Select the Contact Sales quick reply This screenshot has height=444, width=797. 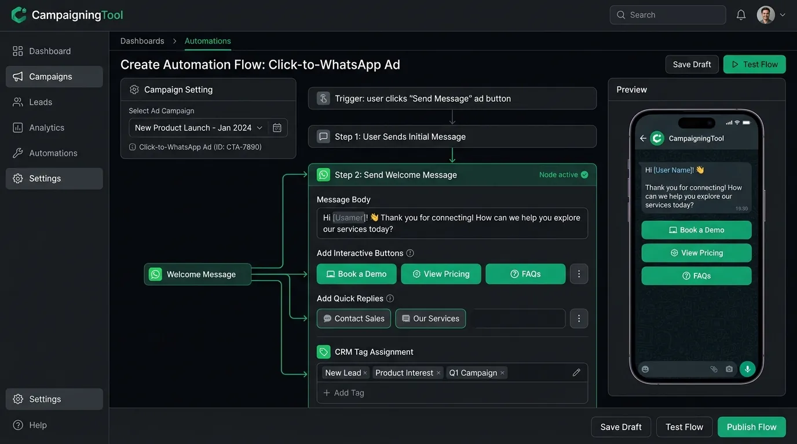353,319
